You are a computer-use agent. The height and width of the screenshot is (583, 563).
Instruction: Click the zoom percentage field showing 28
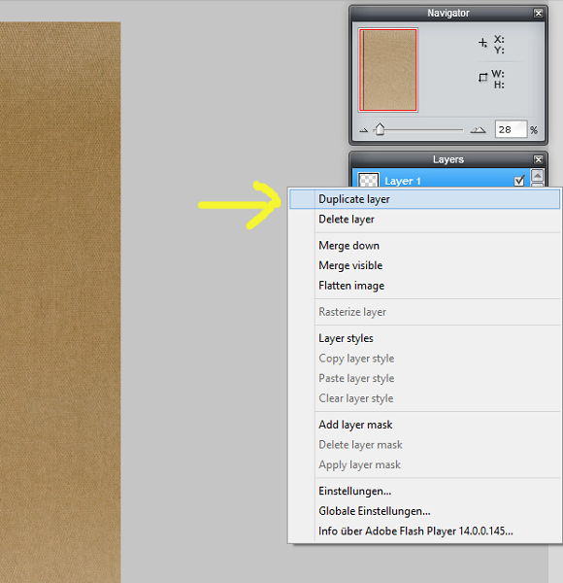pos(511,129)
